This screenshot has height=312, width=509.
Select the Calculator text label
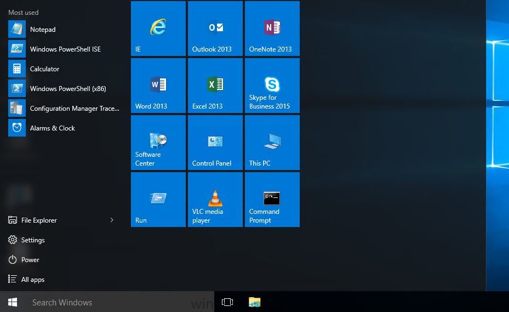tap(44, 69)
